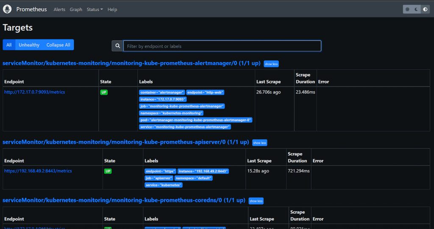Click Endpoint column header in alertmanager table
This screenshot has height=229, width=434.
[x=14, y=82]
